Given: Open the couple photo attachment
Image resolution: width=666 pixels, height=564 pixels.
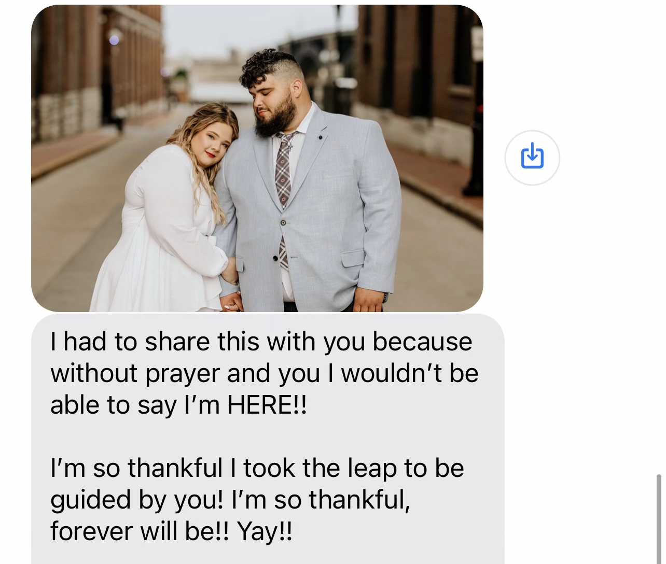Looking at the screenshot, I should 257,158.
